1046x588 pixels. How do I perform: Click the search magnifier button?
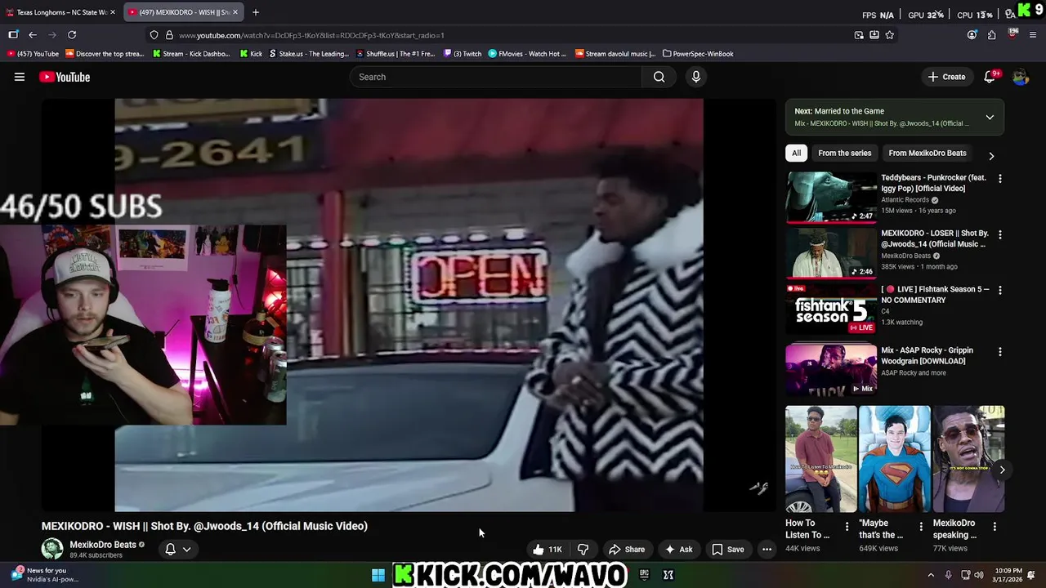(659, 77)
